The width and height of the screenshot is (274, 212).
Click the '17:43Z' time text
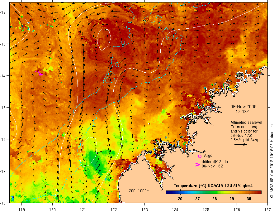[x=242, y=111]
